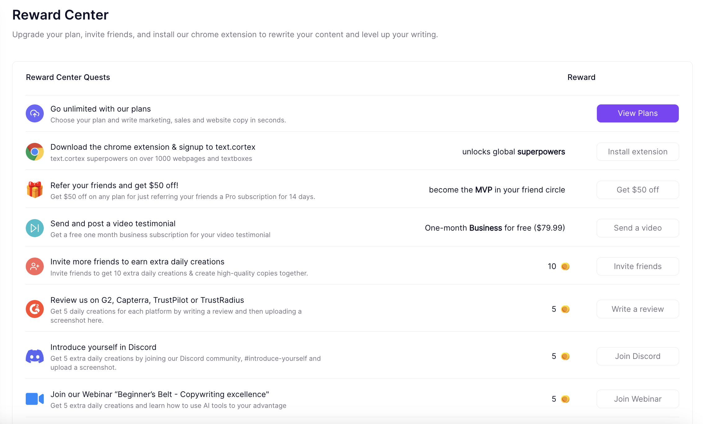Click the Chrome browser logo icon
Viewport: 703px width, 424px height.
pos(35,152)
